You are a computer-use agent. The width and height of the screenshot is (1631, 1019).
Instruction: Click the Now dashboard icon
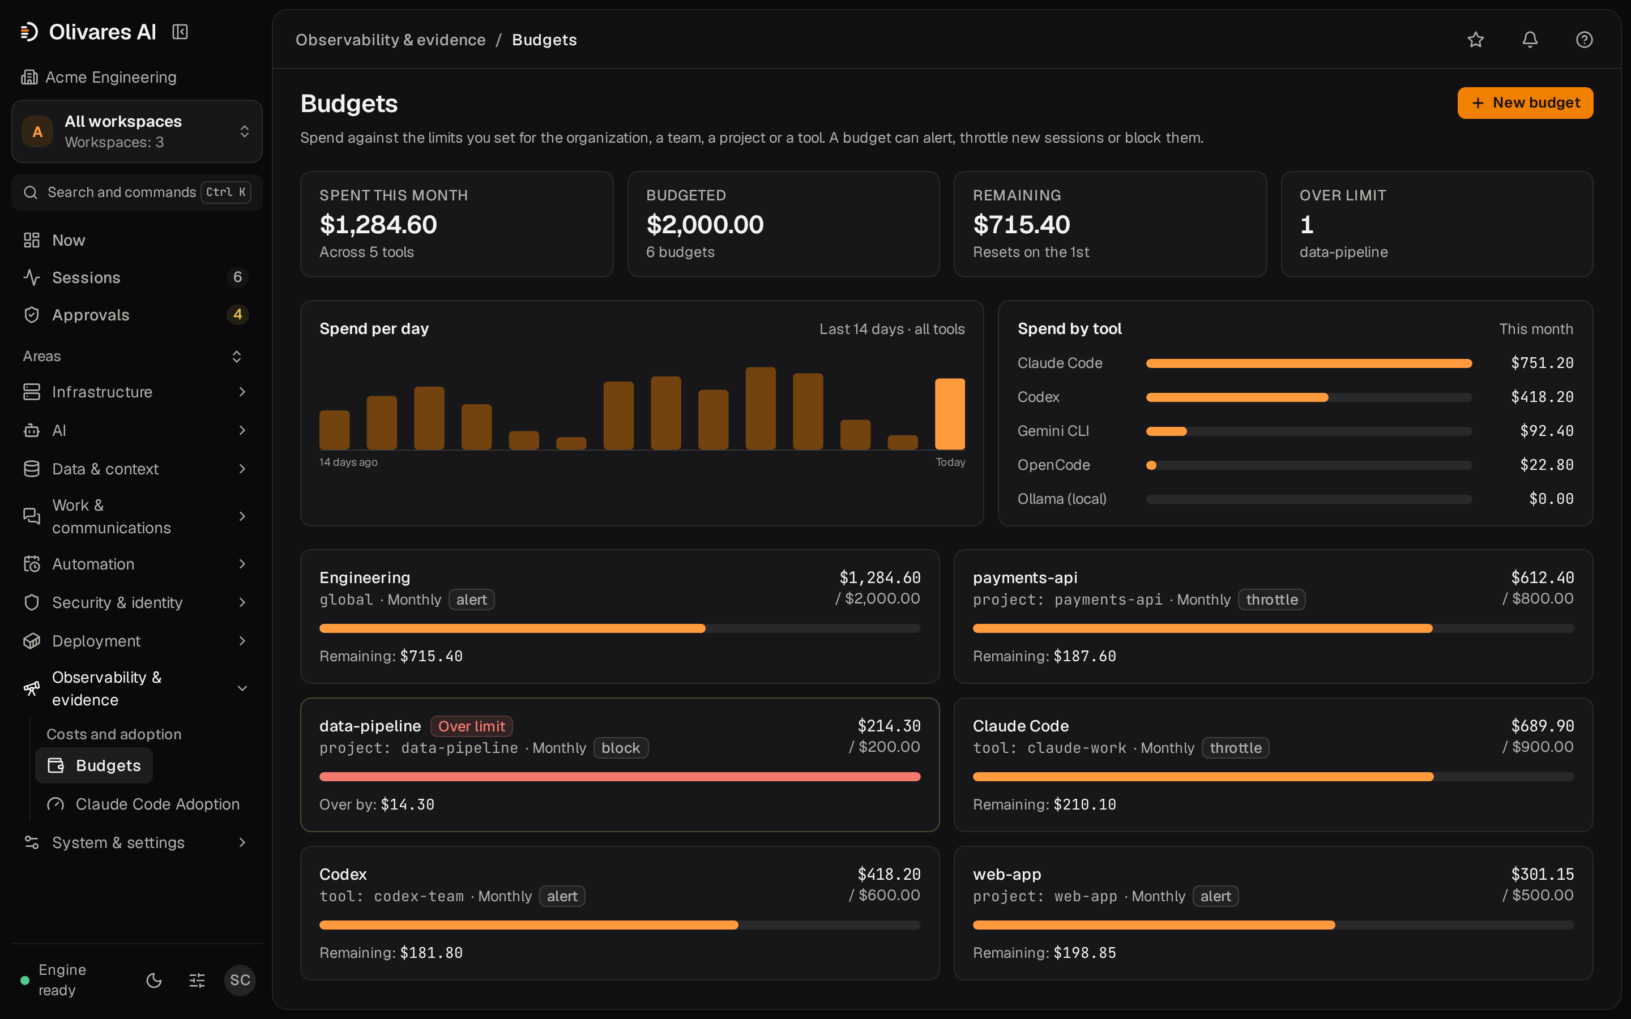[32, 240]
